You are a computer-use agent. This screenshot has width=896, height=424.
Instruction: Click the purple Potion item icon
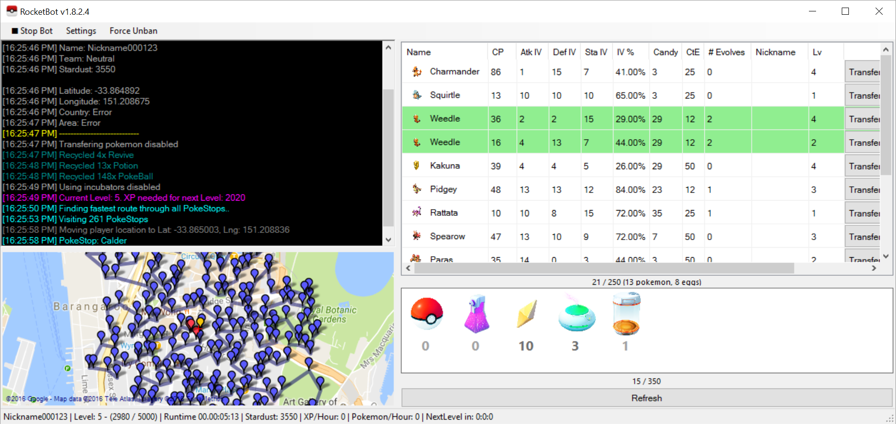coord(477,313)
